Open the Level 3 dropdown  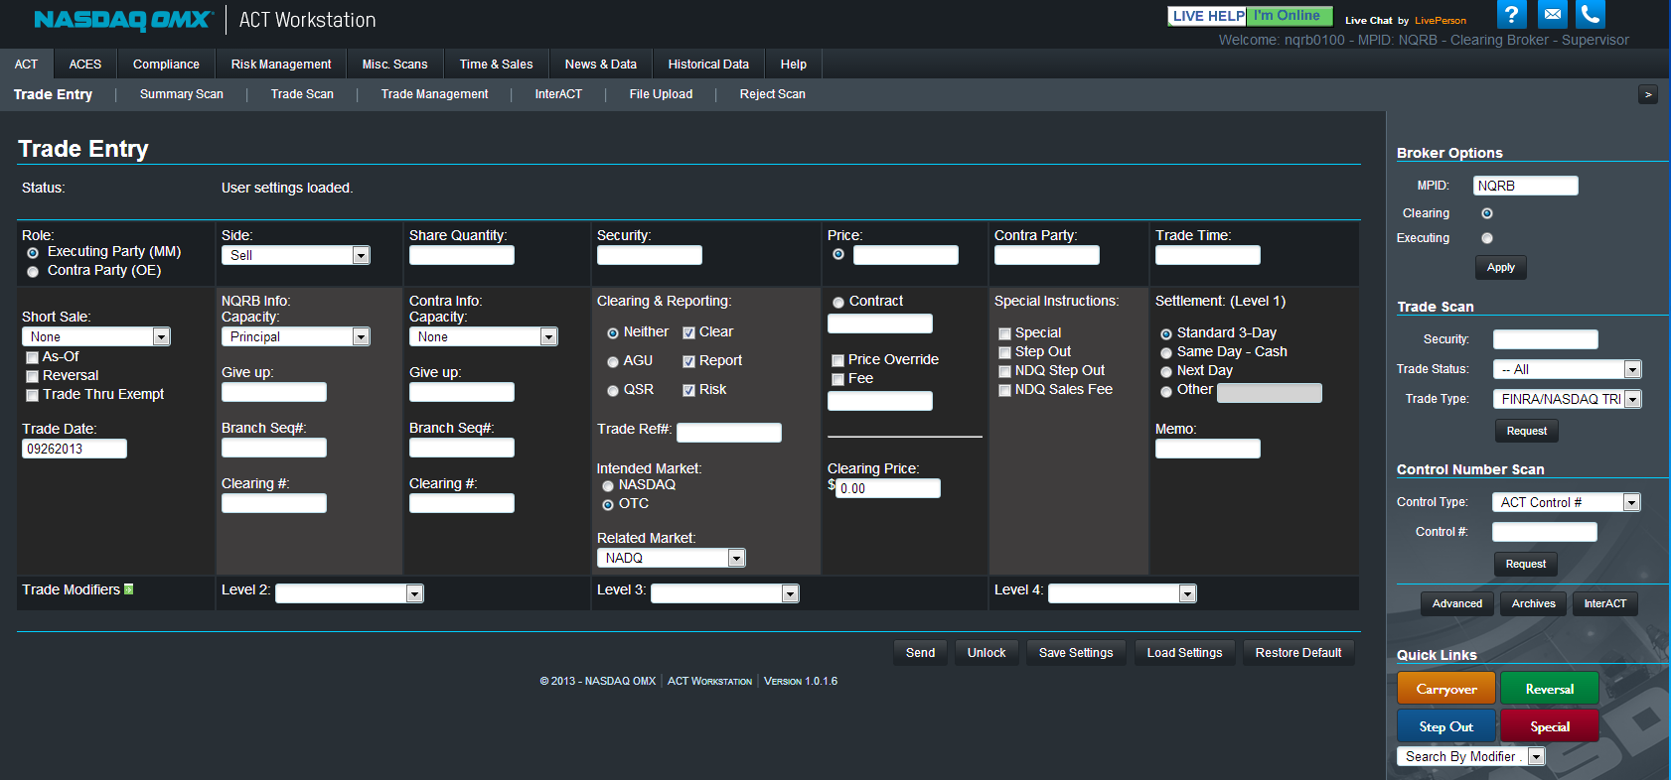click(725, 593)
